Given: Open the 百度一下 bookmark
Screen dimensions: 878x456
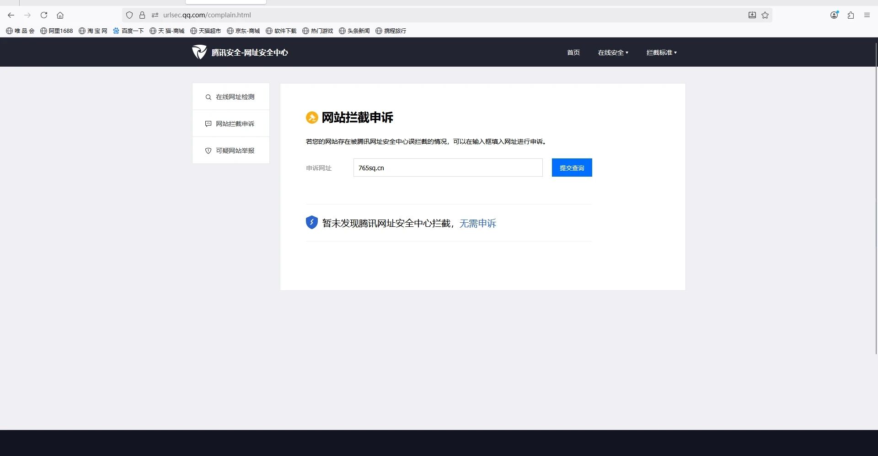Looking at the screenshot, I should tap(128, 31).
